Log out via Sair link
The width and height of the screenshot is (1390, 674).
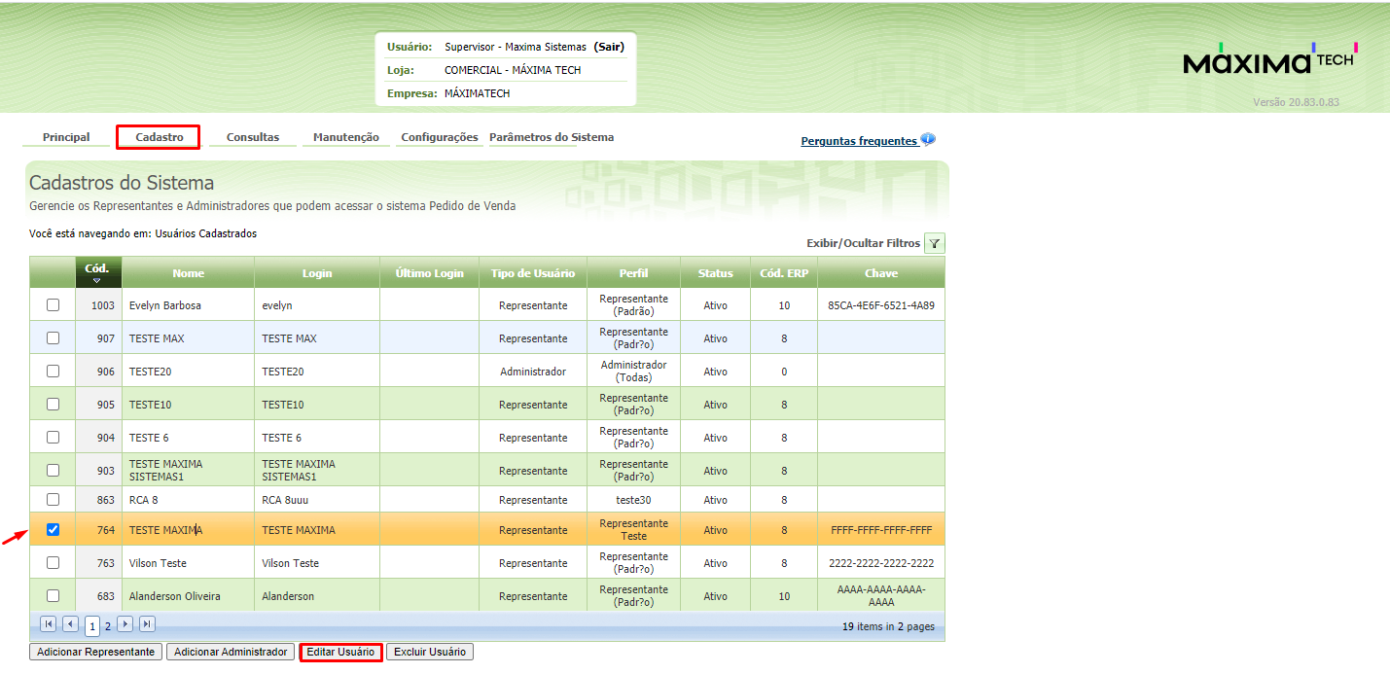coord(609,47)
